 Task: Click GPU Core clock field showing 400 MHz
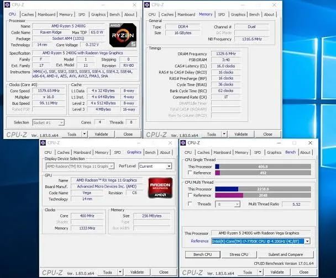(x=87, y=216)
